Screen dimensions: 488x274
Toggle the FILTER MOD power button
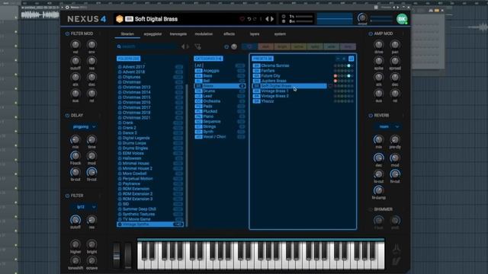pos(67,33)
